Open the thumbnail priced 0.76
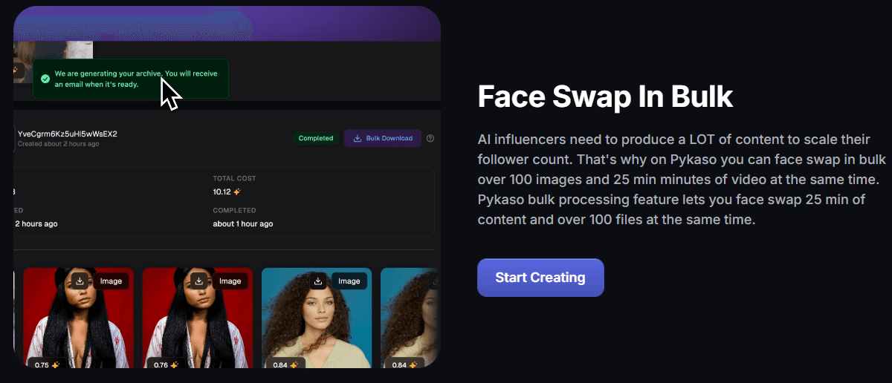Screen dimensions: 892x383 click(197, 318)
